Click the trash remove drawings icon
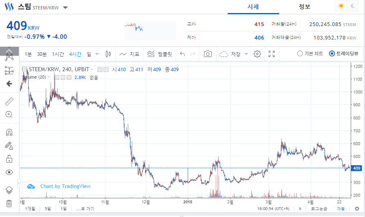Screen dimensions: 365x217 coord(9,203)
